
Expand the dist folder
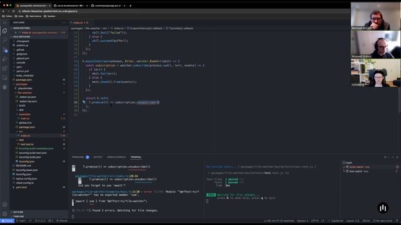[x=21, y=110]
